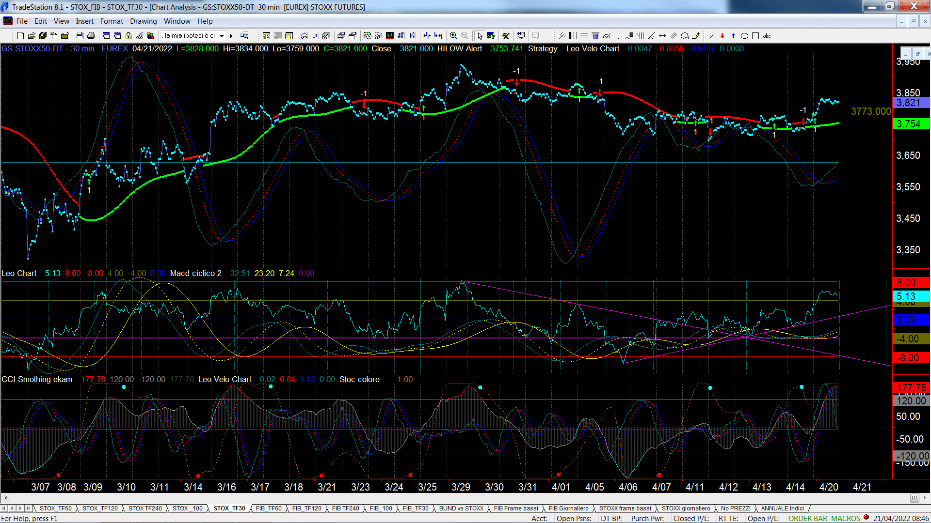This screenshot has height=523, width=931.
Task: Open the Window menu
Action: [x=177, y=21]
